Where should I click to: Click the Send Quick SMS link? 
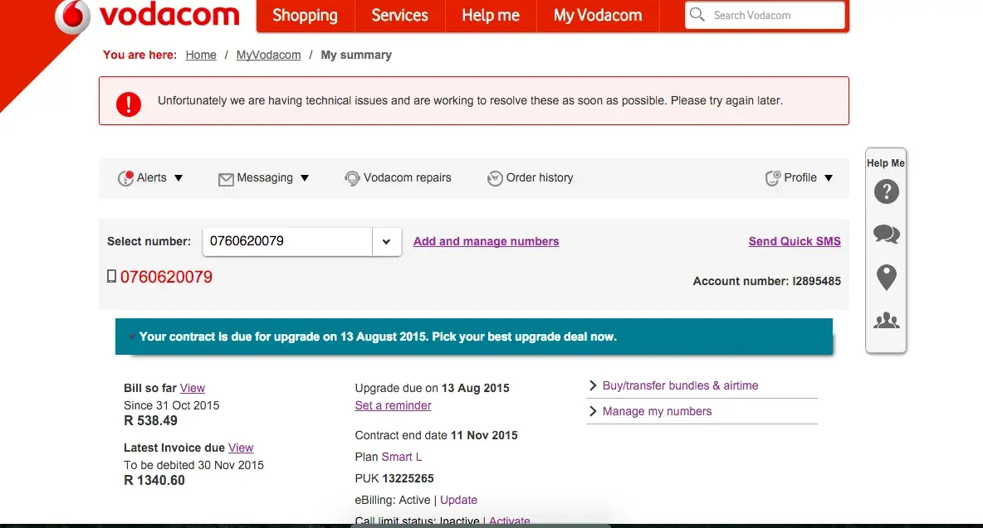tap(795, 241)
